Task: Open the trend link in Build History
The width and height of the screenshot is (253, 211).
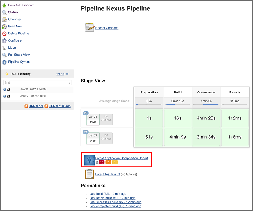Action: click(60, 74)
